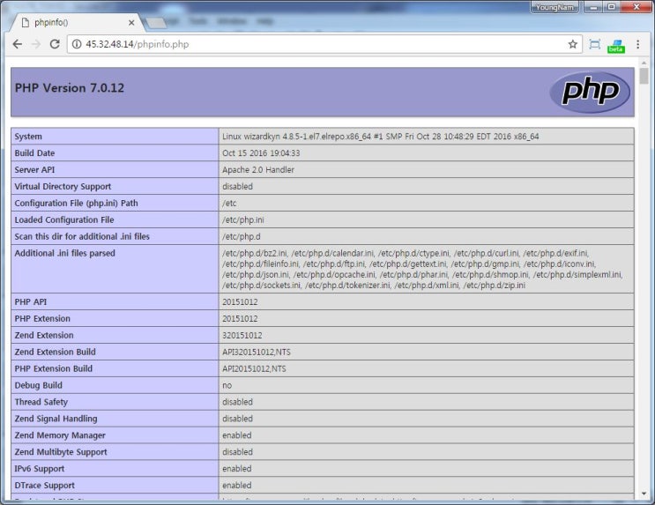Click the API20151012,NTS value
This screenshot has height=505, width=655.
pos(254,368)
